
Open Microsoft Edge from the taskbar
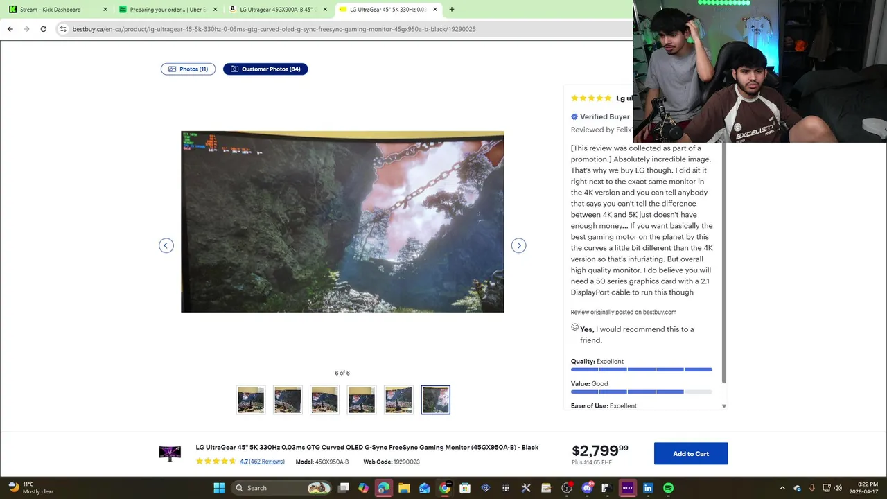coord(384,488)
